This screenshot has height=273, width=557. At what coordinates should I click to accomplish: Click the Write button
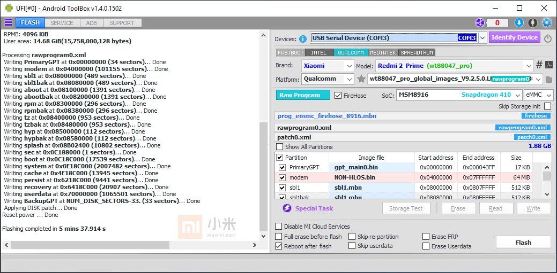click(x=534, y=208)
